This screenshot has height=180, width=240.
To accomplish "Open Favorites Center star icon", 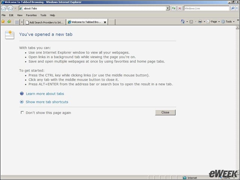I will pos(3,22).
